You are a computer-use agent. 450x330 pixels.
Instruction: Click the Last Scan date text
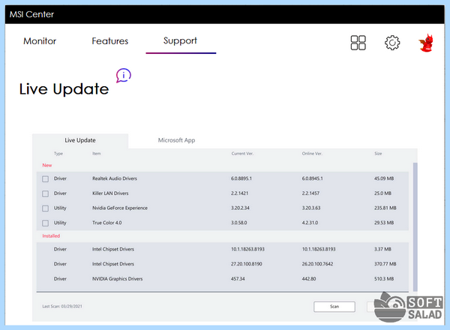62,307
